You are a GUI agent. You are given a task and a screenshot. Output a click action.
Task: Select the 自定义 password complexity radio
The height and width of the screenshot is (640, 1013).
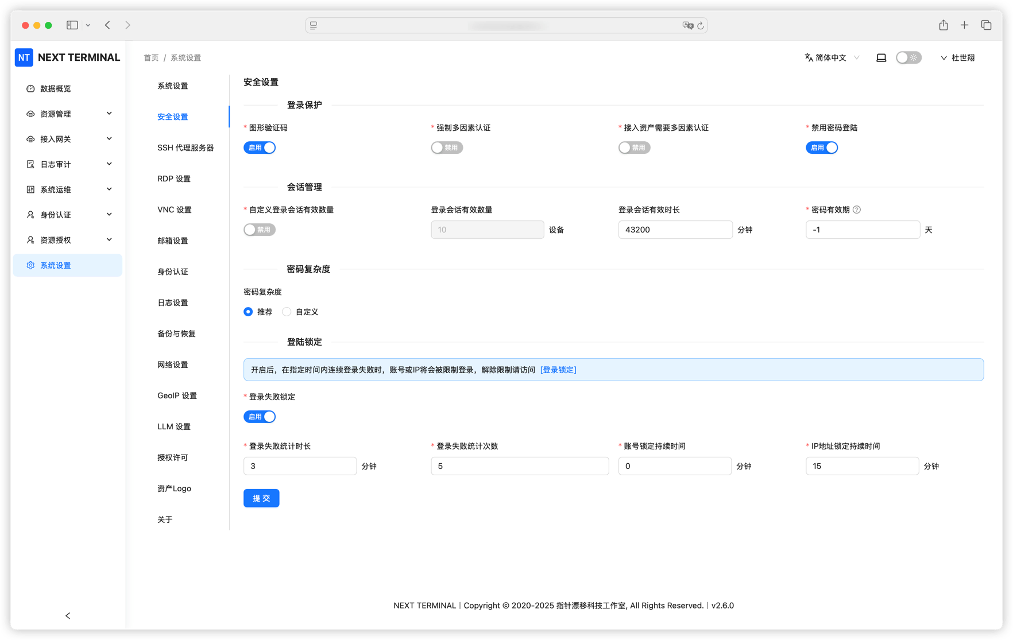(x=287, y=312)
